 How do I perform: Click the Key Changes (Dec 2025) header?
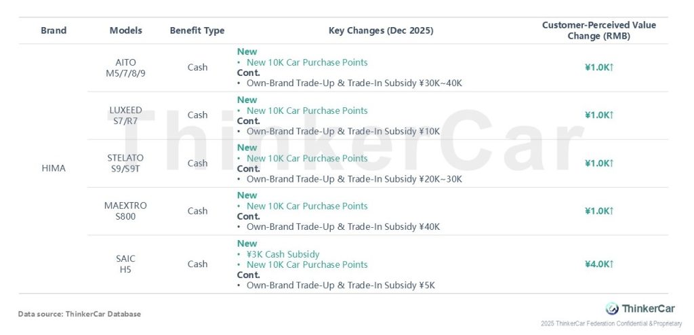coord(381,31)
